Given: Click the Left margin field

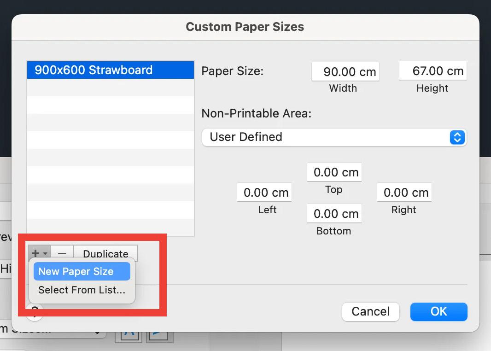Looking at the screenshot, I should [x=264, y=192].
